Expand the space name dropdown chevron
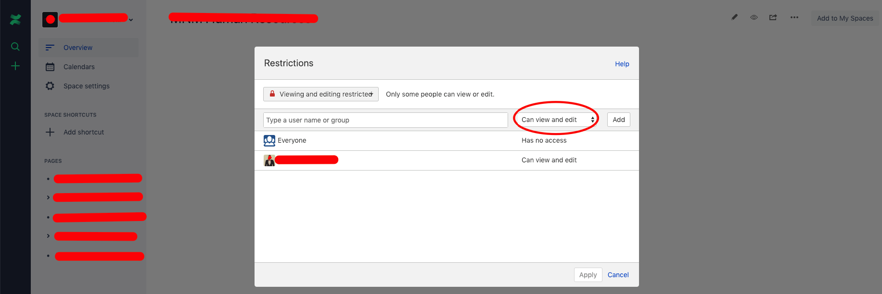Viewport: 882px width, 294px height. 131,20
